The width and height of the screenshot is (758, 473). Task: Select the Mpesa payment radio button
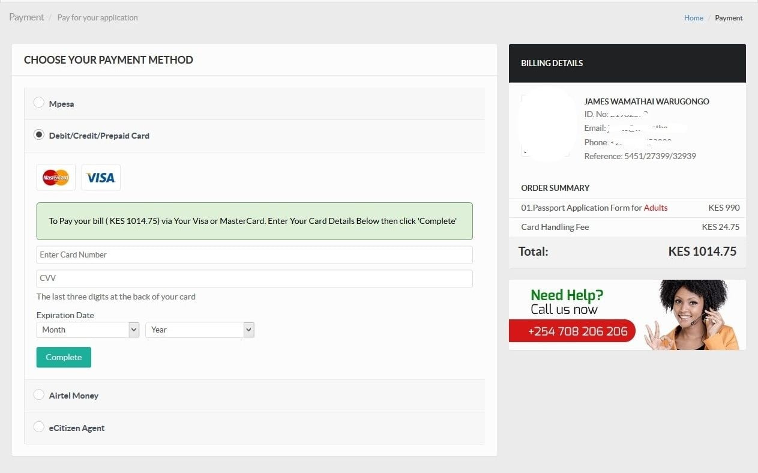point(39,103)
